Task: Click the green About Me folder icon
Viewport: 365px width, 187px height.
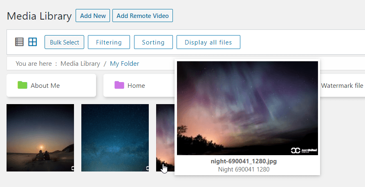Action: coord(22,85)
